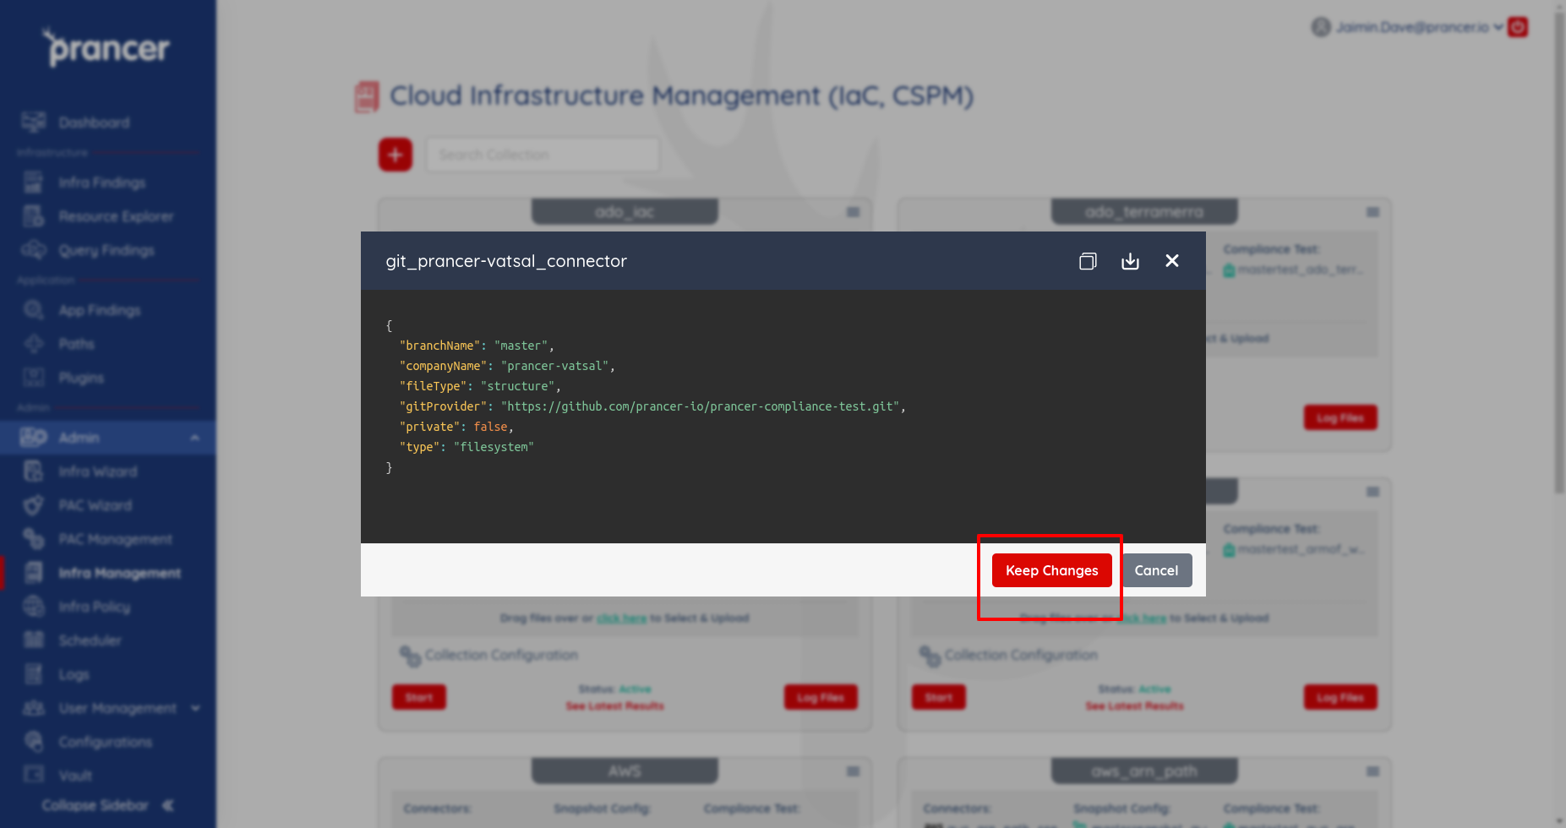This screenshot has height=828, width=1566.
Task: Click the Paths sidebar icon
Action: pyautogui.click(x=34, y=344)
